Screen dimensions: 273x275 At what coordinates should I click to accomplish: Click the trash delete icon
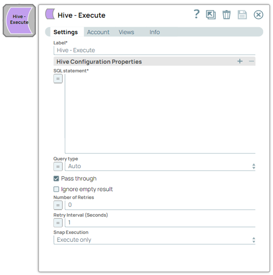click(227, 15)
